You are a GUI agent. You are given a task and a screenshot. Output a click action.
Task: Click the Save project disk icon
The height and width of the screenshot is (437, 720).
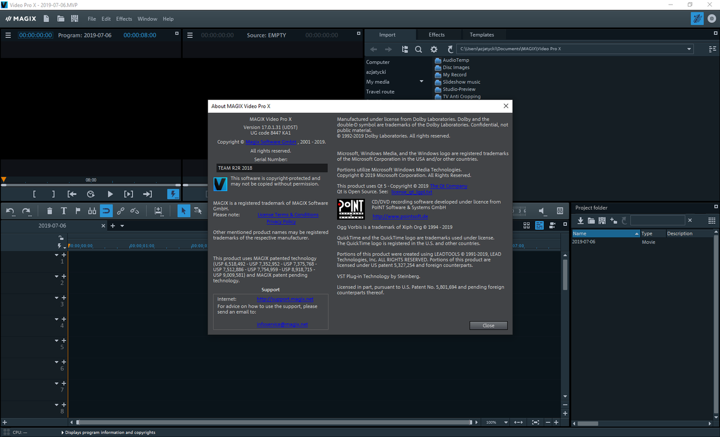[75, 19]
